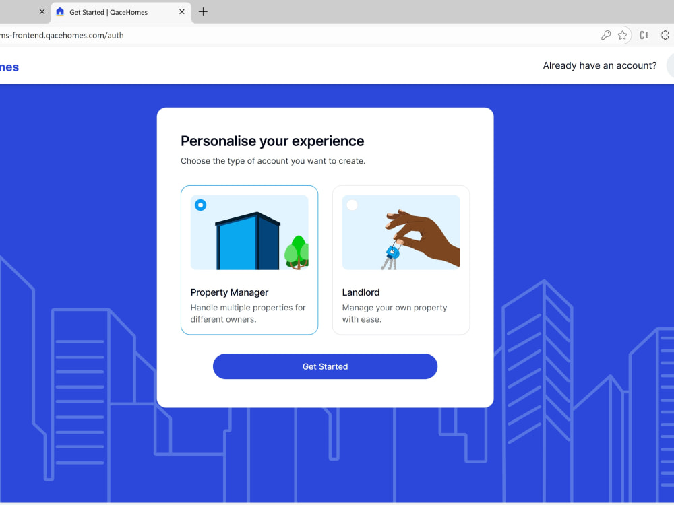Click the Get Started button
Viewport: 674px width, 505px height.
tap(325, 366)
